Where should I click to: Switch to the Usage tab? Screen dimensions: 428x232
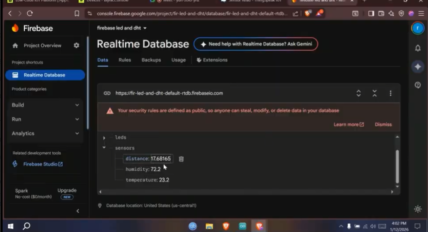click(179, 60)
